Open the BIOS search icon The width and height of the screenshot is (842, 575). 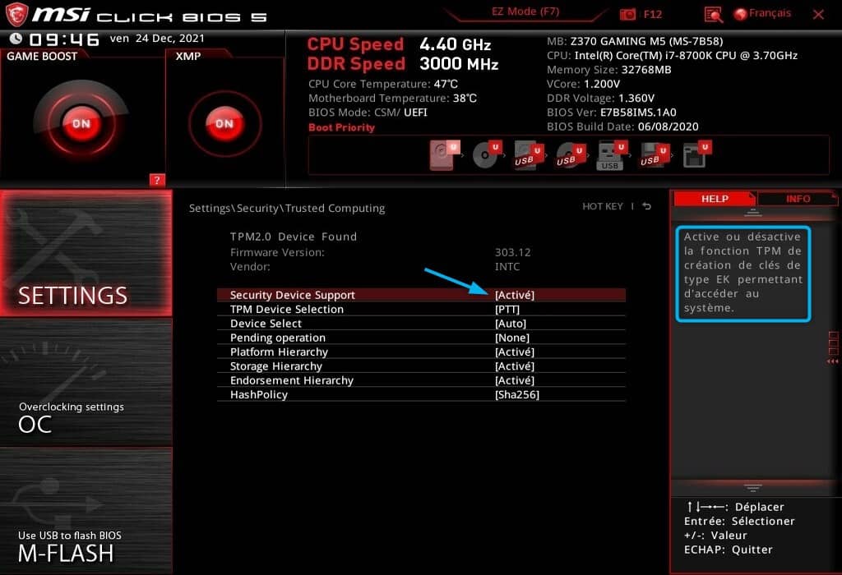click(713, 15)
